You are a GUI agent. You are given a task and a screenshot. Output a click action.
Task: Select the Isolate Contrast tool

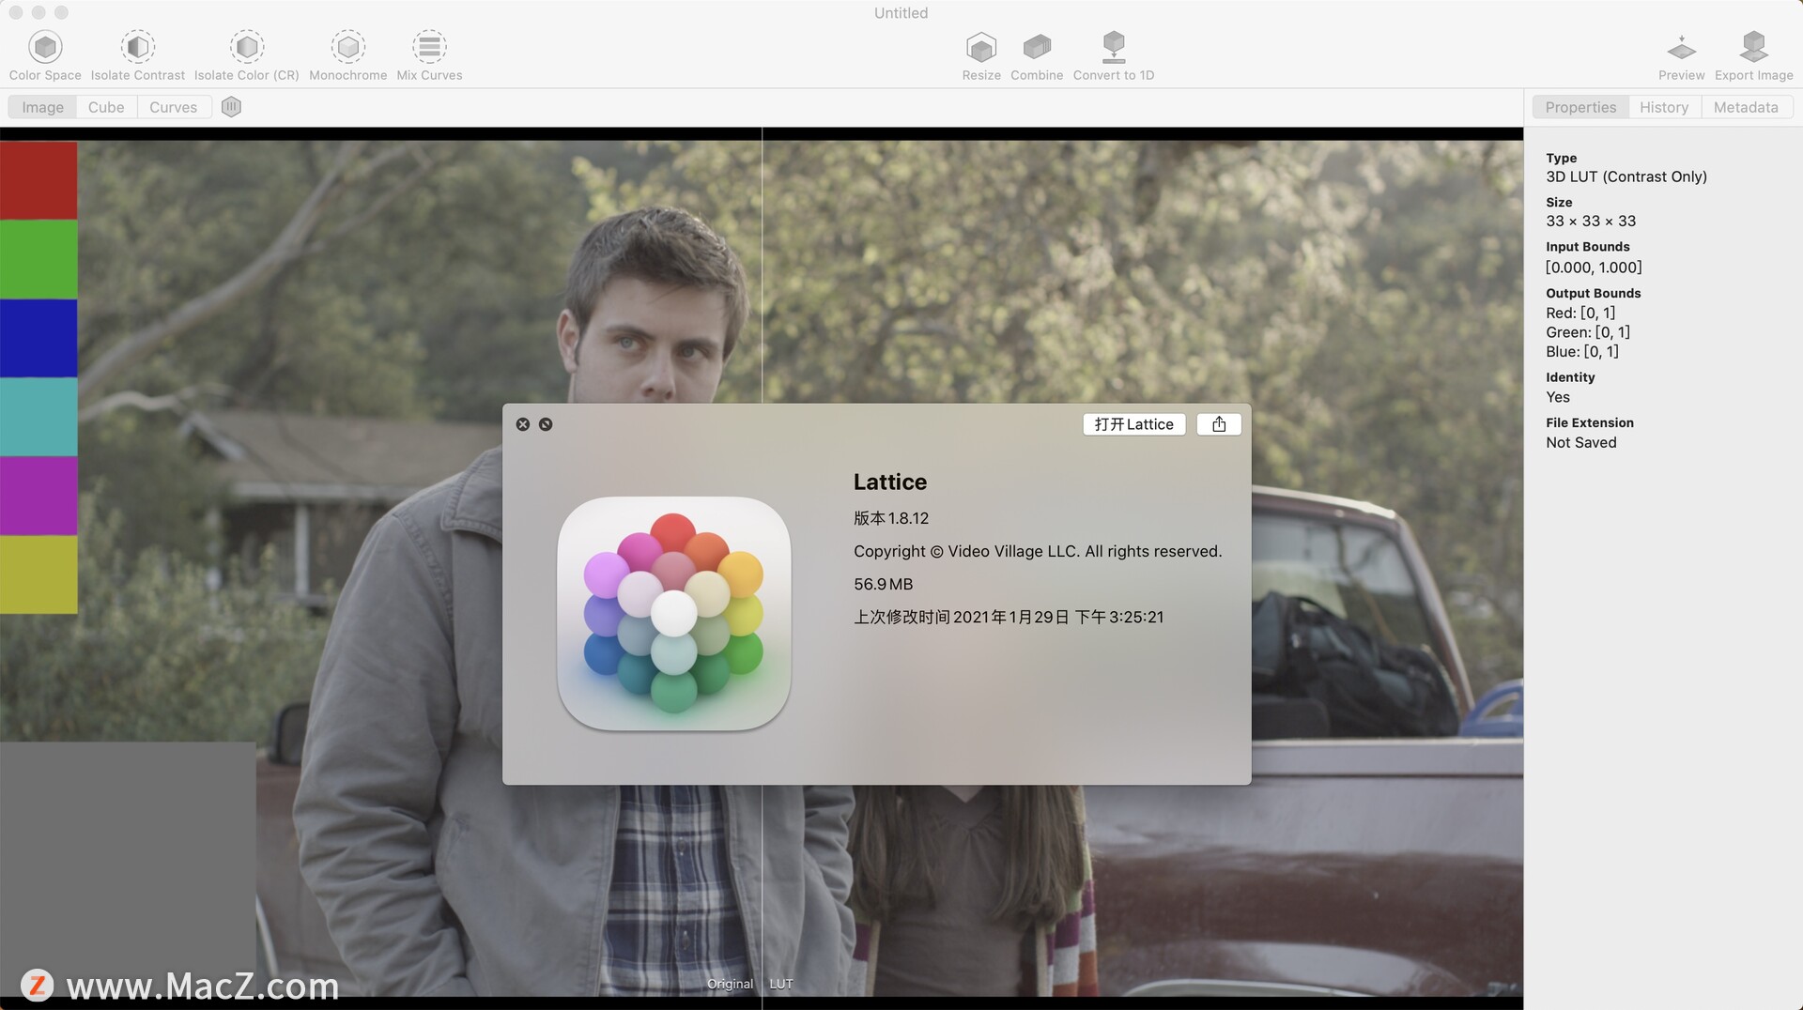(x=138, y=55)
